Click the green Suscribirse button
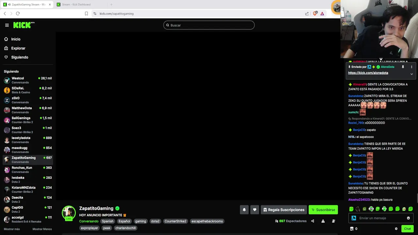The height and width of the screenshot is (235, 418). (323, 210)
